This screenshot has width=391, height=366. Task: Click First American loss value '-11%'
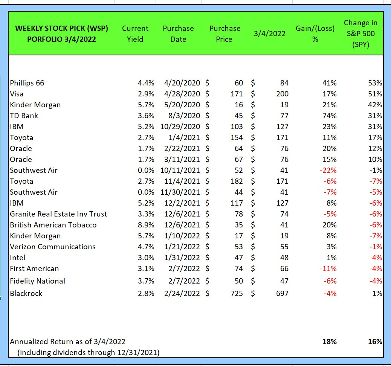click(328, 268)
